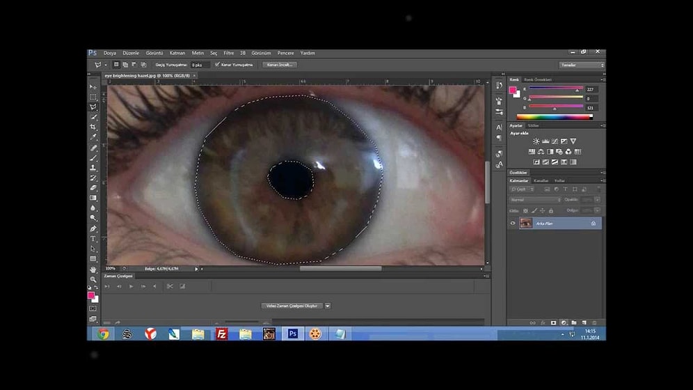Viewport: 693px width, 390px height.
Task: Add a Brightness/Contrast adjustment
Action: [x=536, y=141]
